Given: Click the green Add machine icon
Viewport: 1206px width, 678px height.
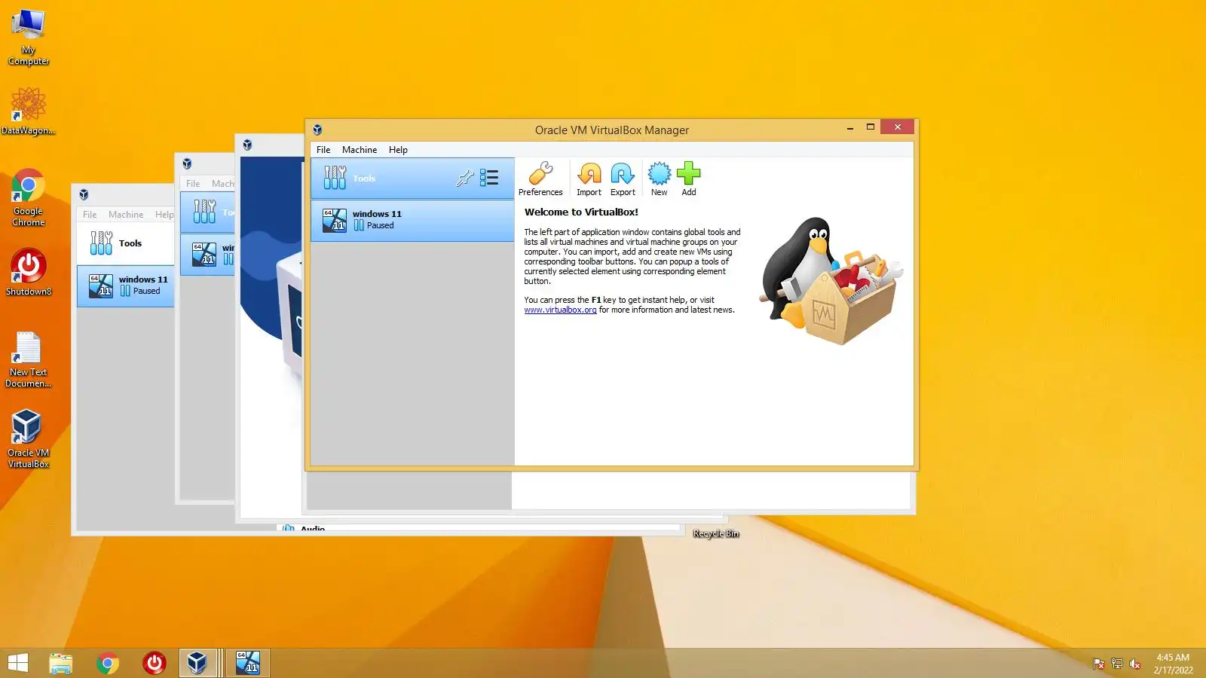Looking at the screenshot, I should [x=689, y=179].
